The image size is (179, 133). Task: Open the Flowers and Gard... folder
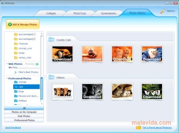(x=26, y=96)
